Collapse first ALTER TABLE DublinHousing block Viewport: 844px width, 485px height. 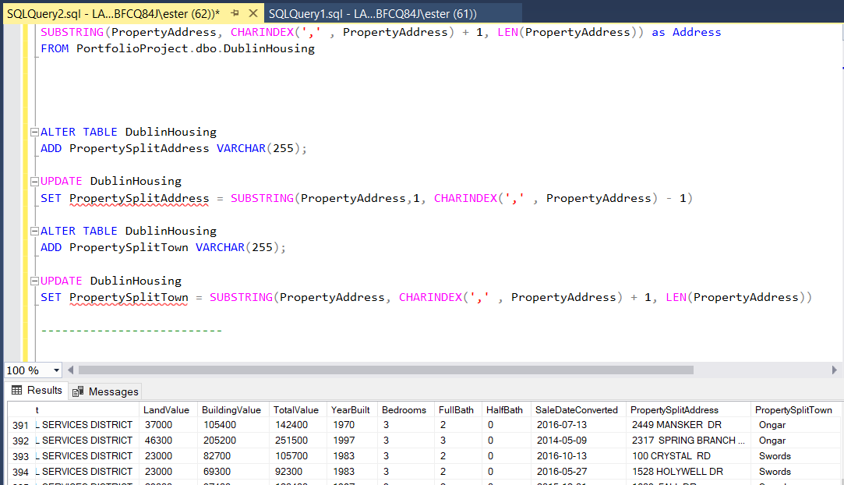click(34, 132)
